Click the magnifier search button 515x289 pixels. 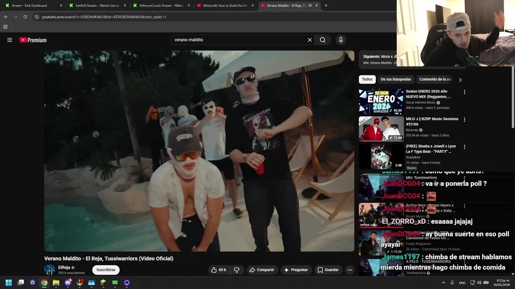pyautogui.click(x=323, y=40)
